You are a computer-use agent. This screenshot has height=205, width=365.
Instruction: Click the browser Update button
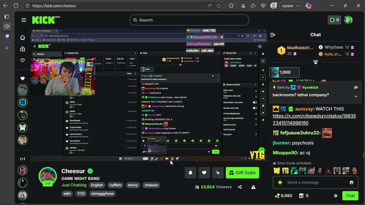[291, 6]
